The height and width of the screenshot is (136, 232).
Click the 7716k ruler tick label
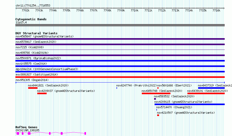click(x=216, y=10)
